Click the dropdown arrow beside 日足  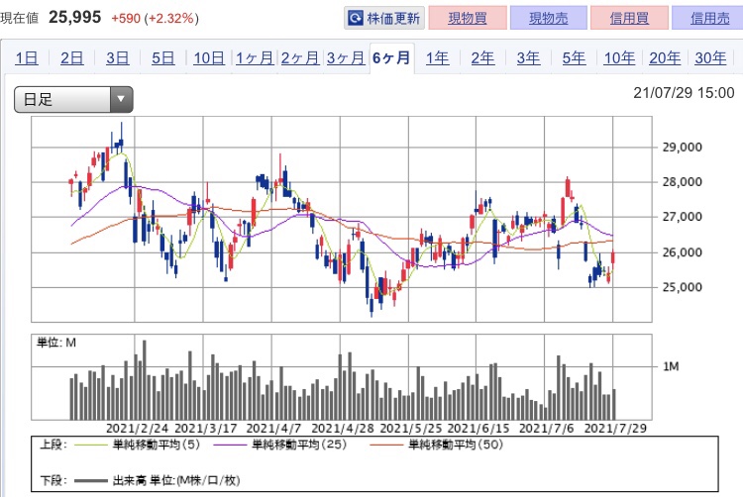coord(121,99)
